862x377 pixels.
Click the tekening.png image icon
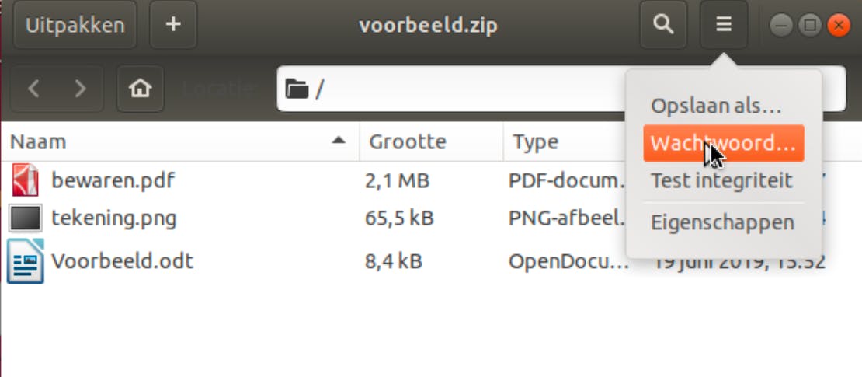[25, 218]
